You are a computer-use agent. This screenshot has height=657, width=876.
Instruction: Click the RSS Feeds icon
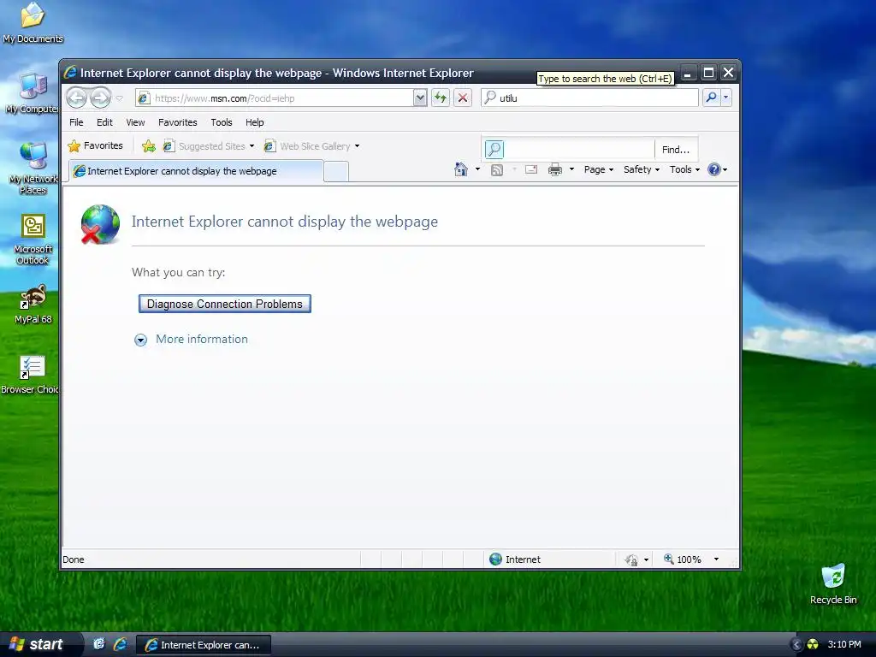coord(497,170)
